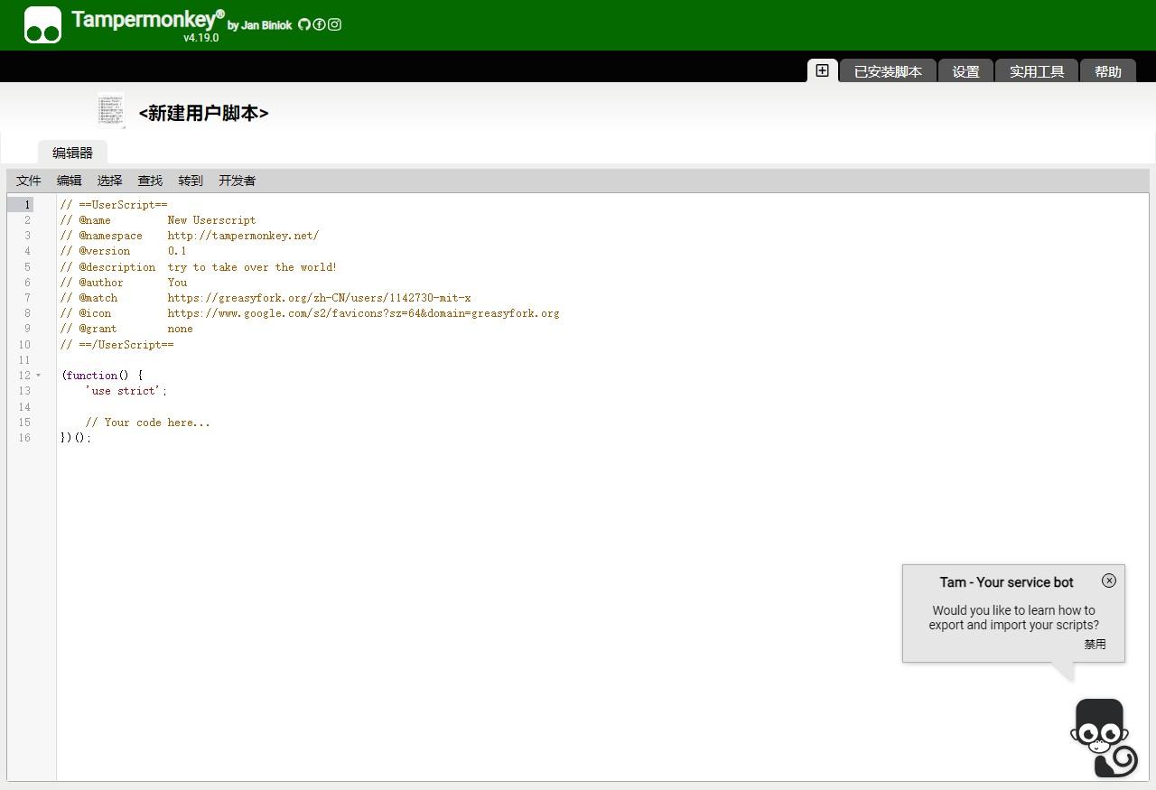Switch to the 已安装脚本 tab
1156x790 pixels.
pyautogui.click(x=888, y=71)
